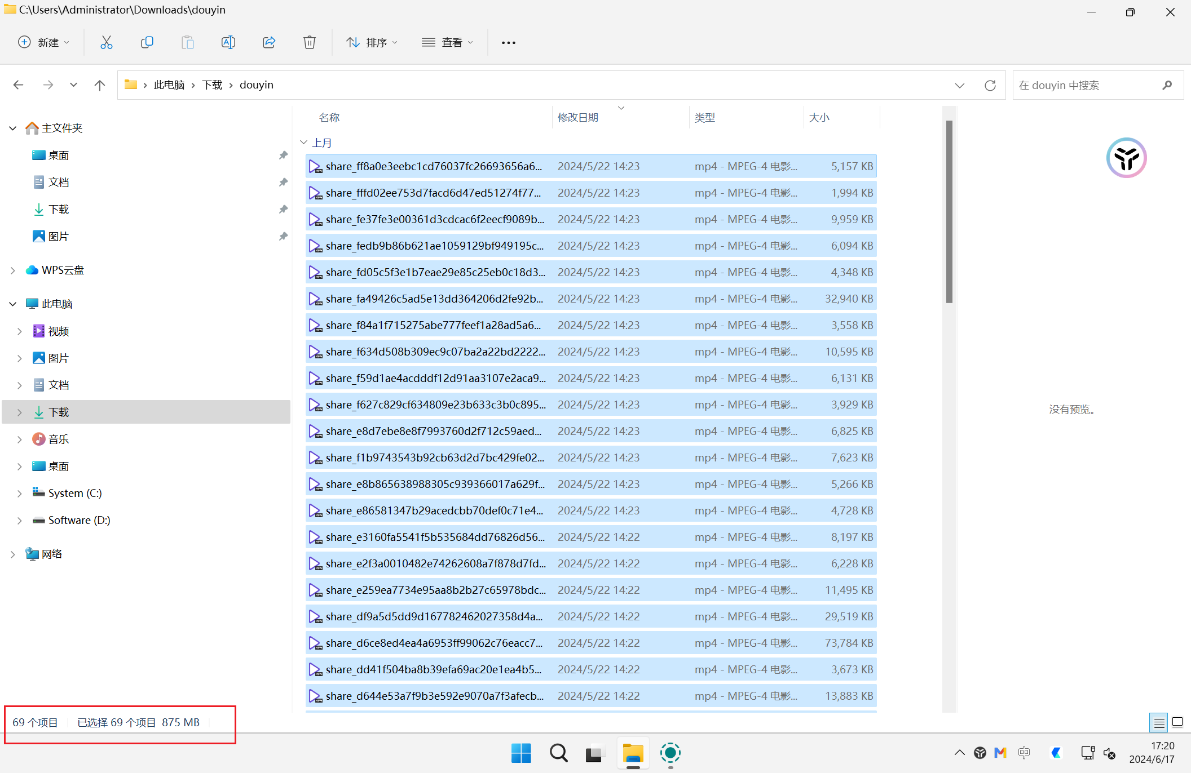
Task: Click File Explorer icon on taskbar
Action: click(633, 753)
